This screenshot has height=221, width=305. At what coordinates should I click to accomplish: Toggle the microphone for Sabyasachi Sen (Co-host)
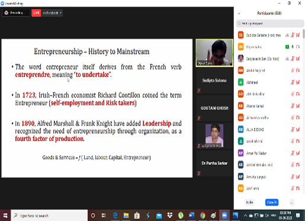(293, 59)
